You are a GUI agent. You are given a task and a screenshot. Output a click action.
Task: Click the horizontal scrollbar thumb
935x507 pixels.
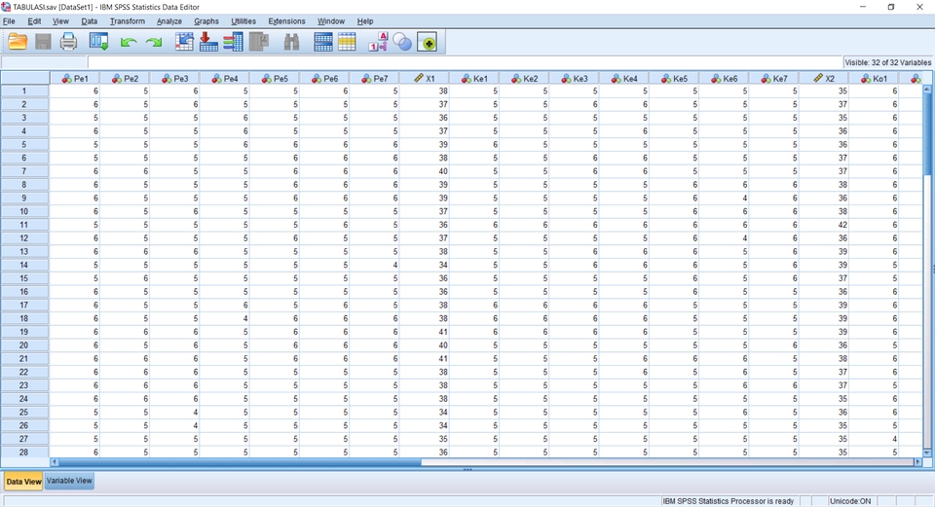(240, 462)
